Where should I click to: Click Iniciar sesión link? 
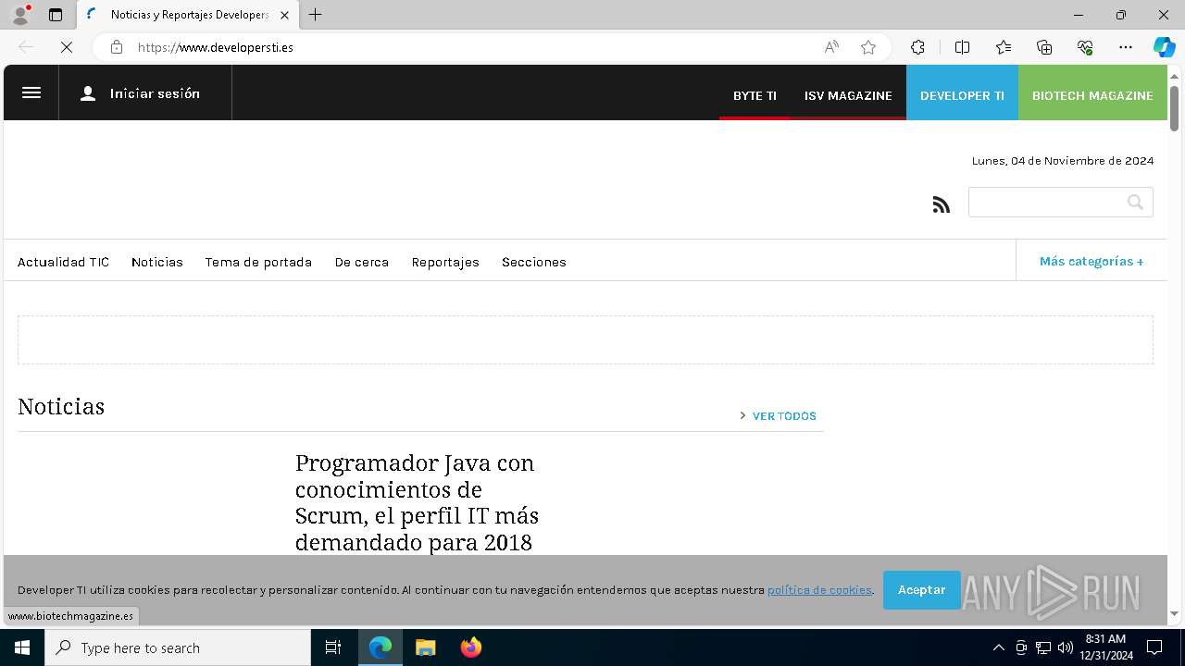pos(155,93)
